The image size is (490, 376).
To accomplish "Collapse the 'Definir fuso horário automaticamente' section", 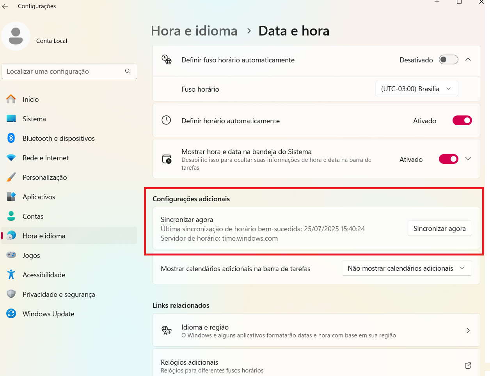I will coord(468,59).
